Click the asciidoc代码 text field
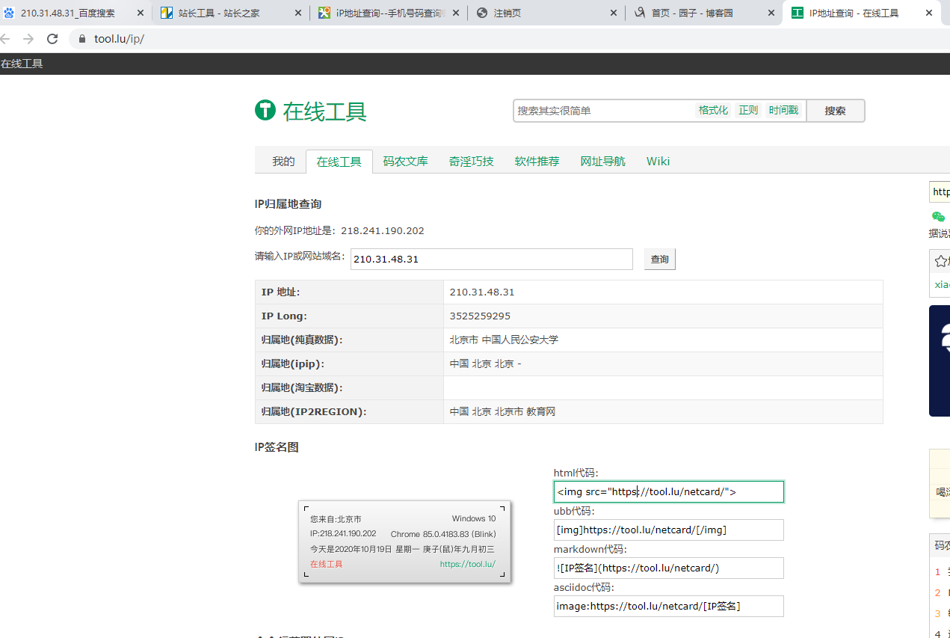Viewport: 950px width, 638px height. point(669,606)
